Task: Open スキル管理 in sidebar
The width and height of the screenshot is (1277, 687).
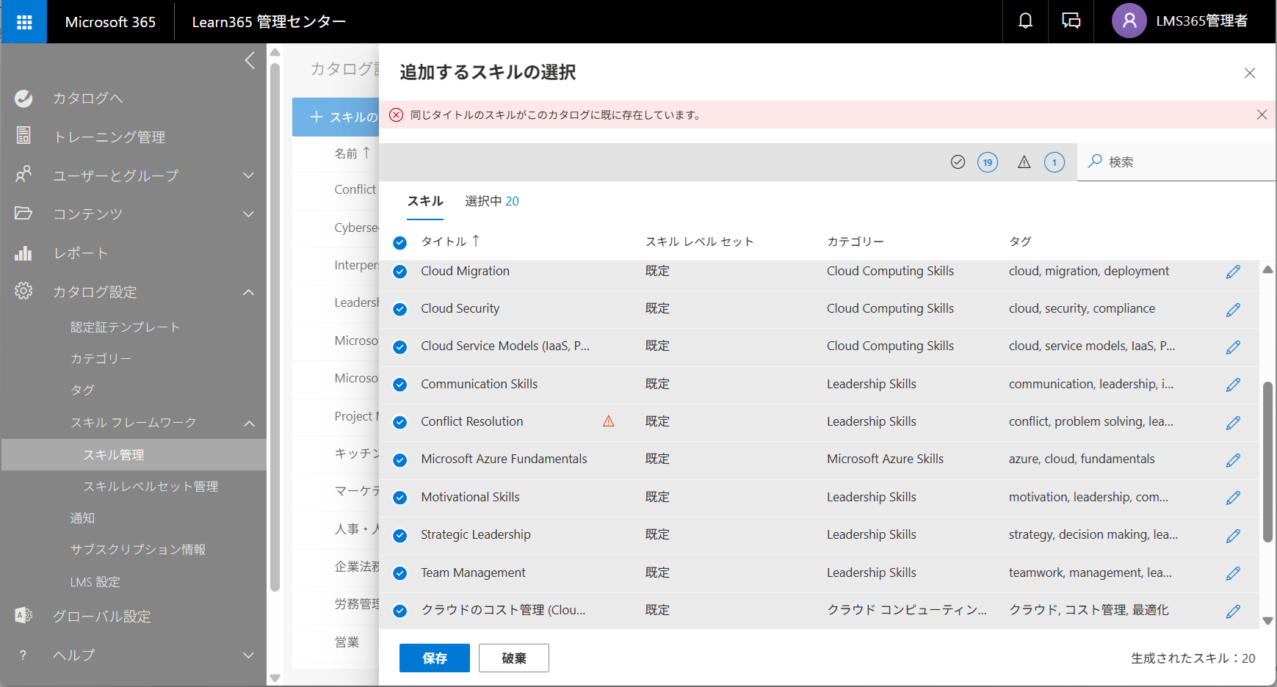Action: pos(134,455)
